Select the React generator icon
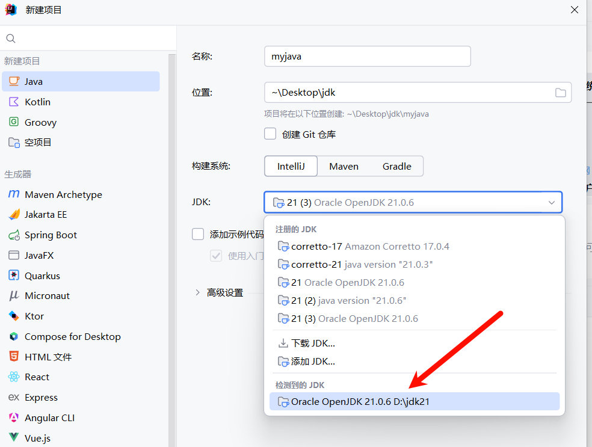Screen dimensions: 592x447 pyautogui.click(x=14, y=377)
